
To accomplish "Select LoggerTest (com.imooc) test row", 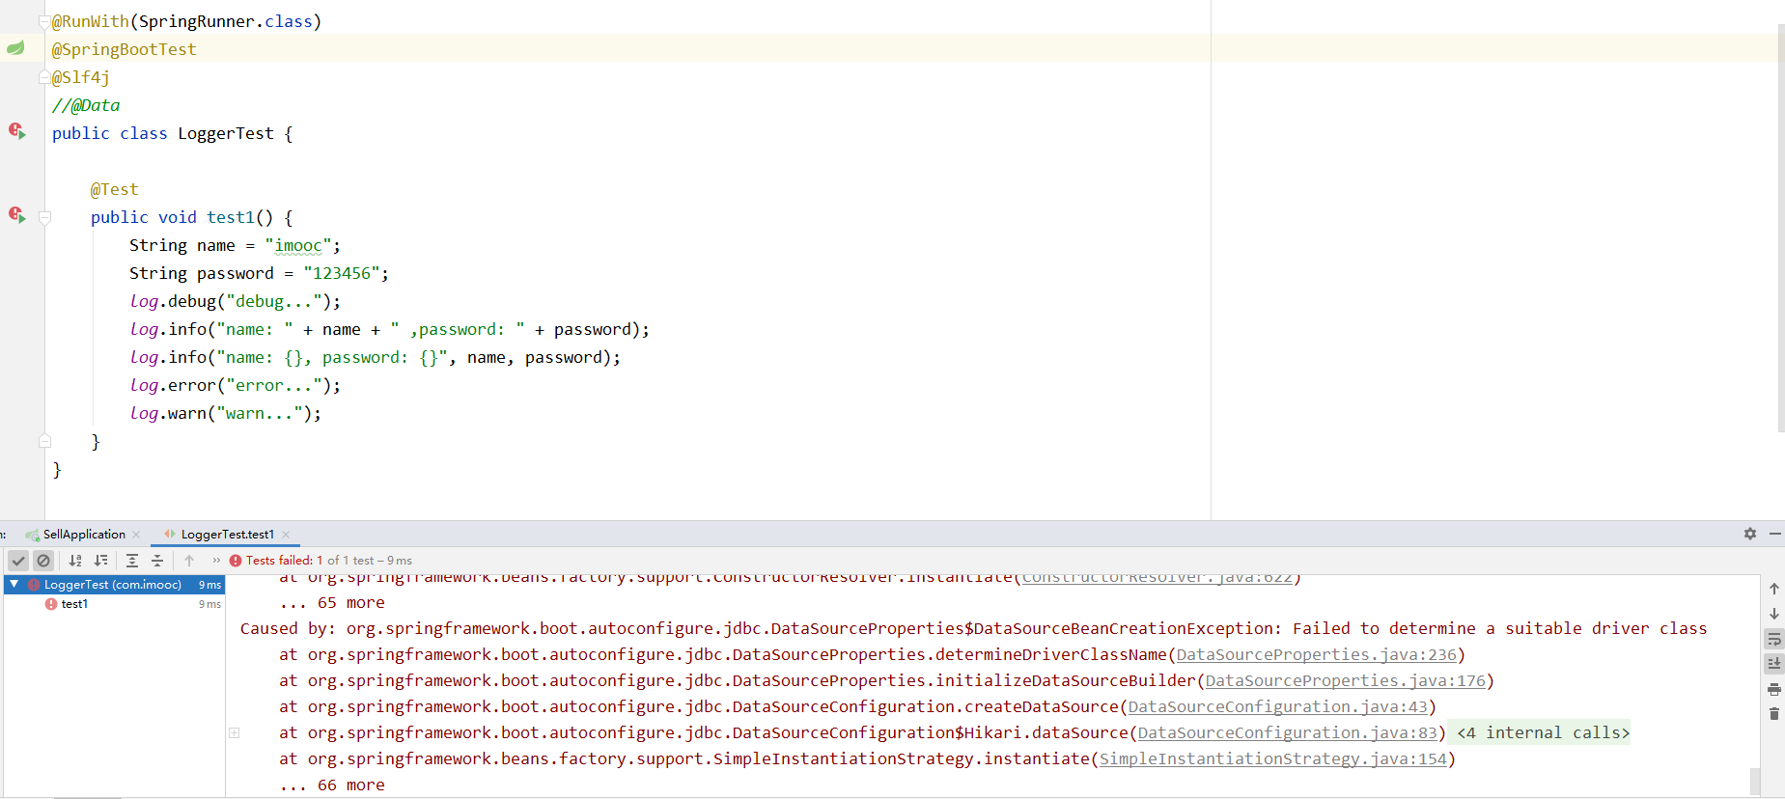I will point(115,585).
